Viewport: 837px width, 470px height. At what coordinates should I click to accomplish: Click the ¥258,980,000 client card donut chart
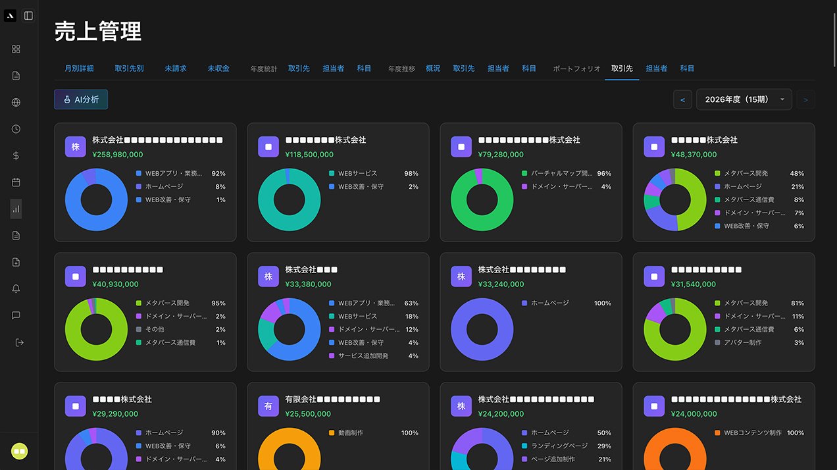96,199
